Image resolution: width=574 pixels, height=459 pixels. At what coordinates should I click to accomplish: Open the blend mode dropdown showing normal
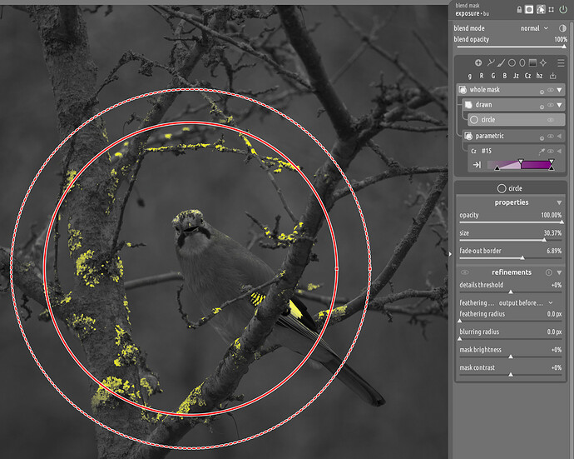click(x=534, y=28)
